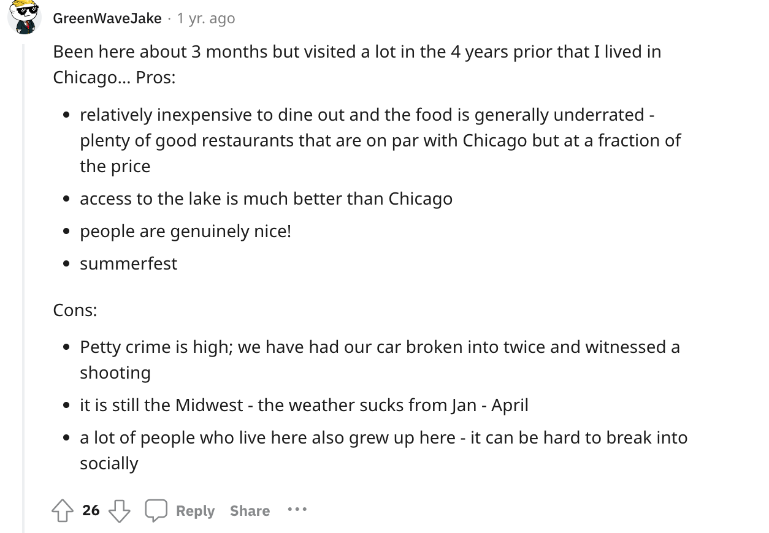Downvote the comment with the down arrow
This screenshot has width=769, height=533.
click(119, 510)
